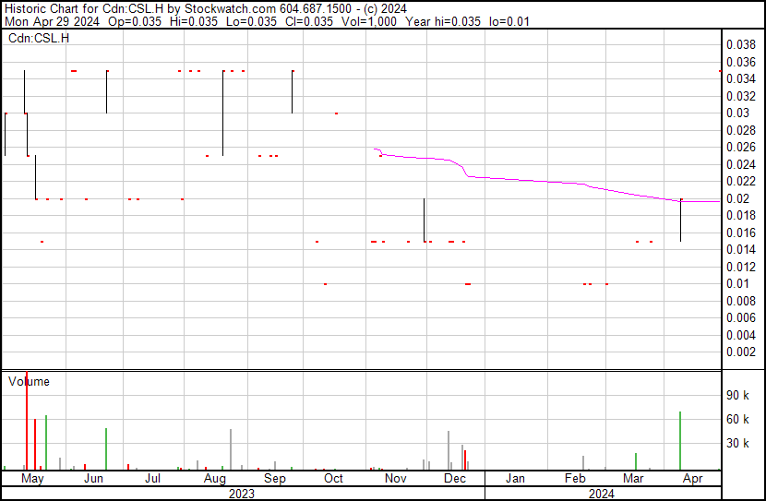The image size is (766, 501).
Task: Click the 0.036 price axis label
Action: point(740,62)
